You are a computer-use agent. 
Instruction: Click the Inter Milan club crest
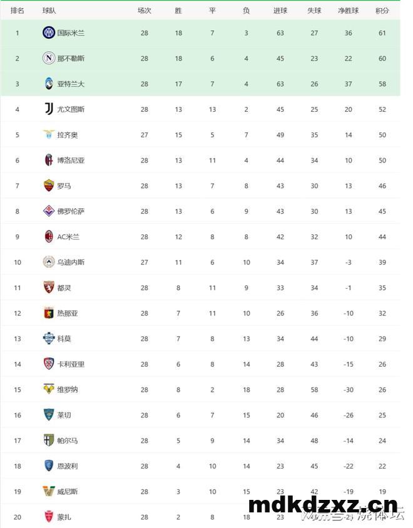[x=49, y=32]
